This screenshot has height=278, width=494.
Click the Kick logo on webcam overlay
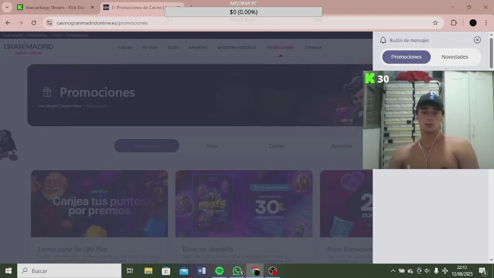click(370, 78)
